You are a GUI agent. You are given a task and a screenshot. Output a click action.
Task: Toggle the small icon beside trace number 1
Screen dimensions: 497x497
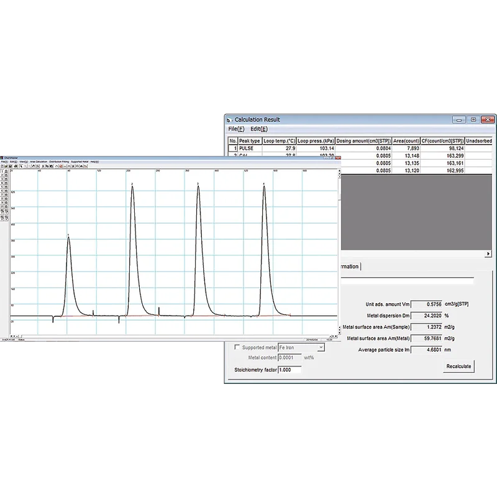[x=6, y=171]
